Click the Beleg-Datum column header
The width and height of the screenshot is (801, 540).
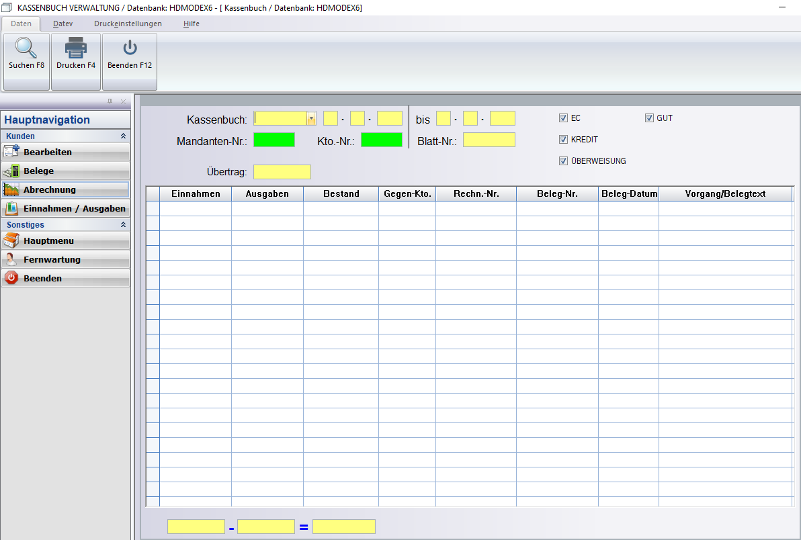coord(629,194)
